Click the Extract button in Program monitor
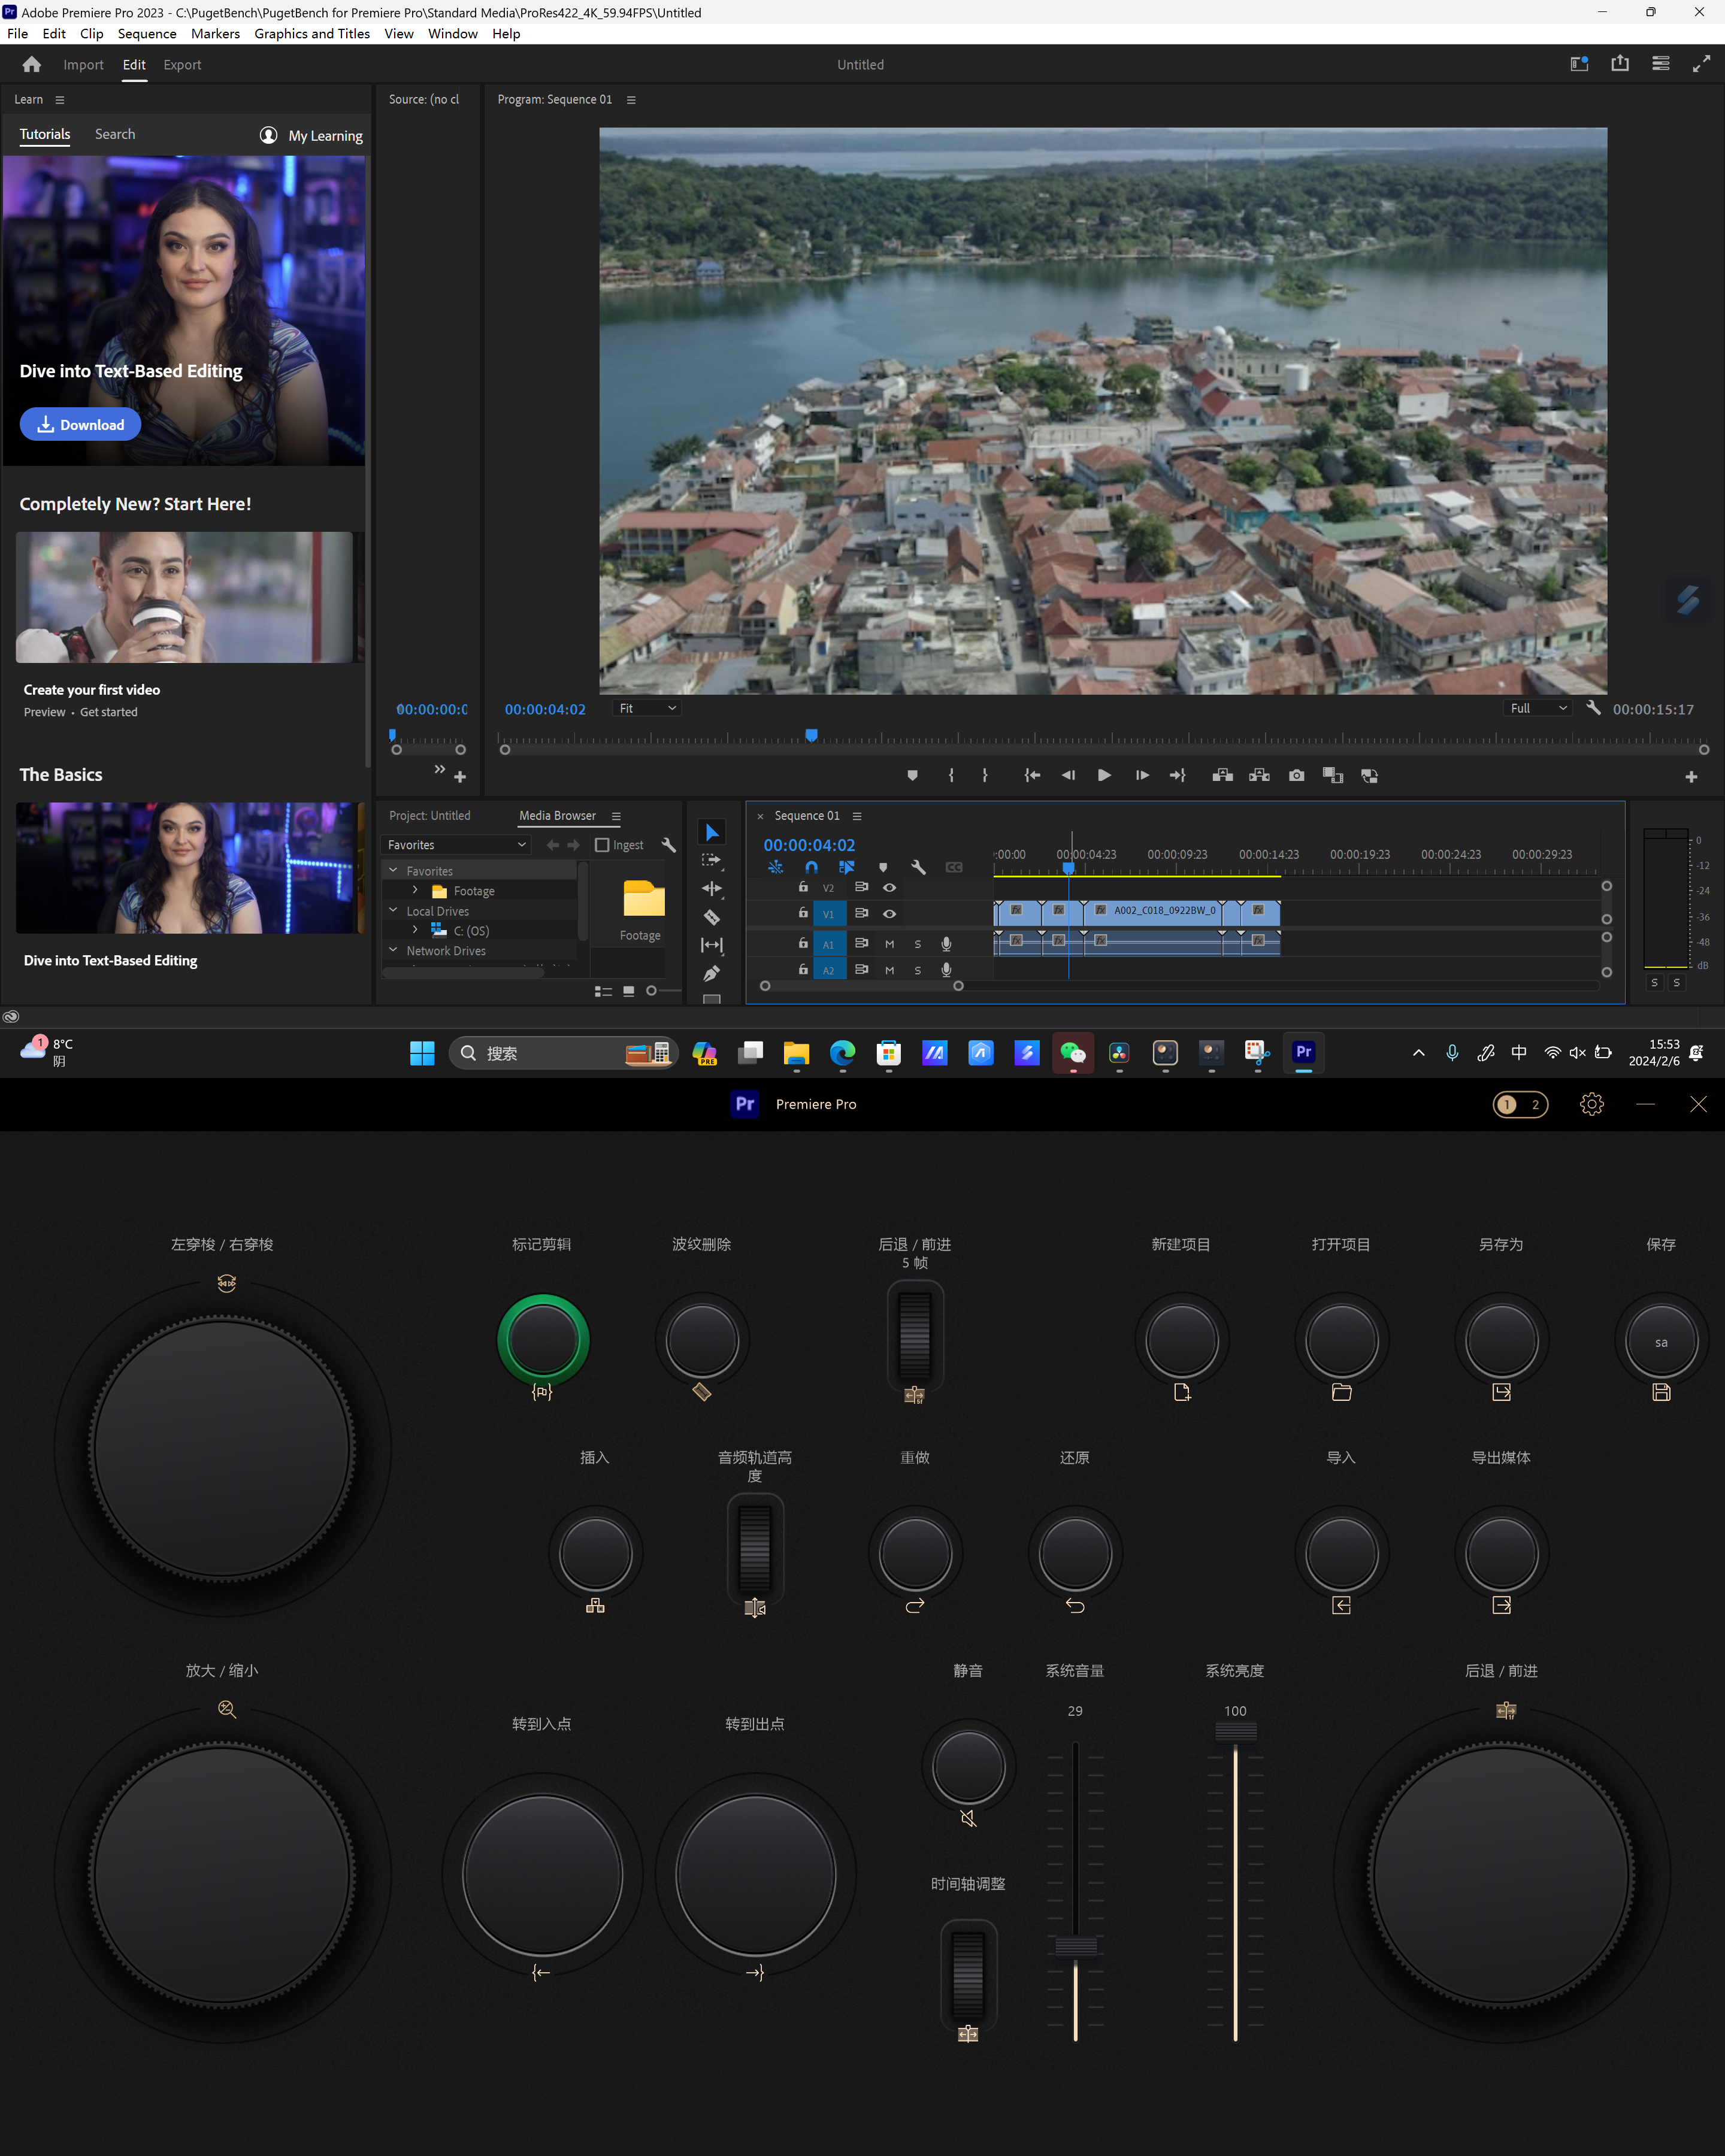The height and width of the screenshot is (2156, 1725). click(1259, 775)
